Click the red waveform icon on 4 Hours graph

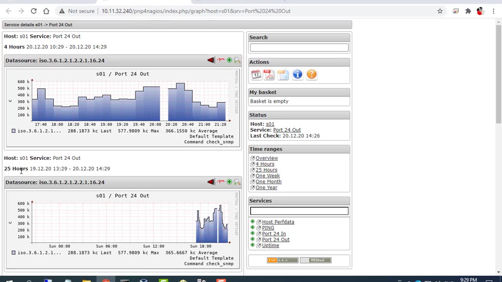pos(221,60)
